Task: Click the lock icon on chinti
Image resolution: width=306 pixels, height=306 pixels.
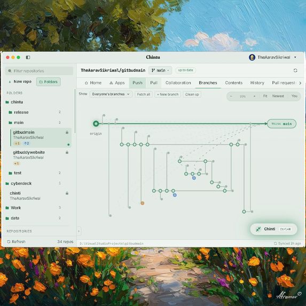Action: click(x=67, y=193)
